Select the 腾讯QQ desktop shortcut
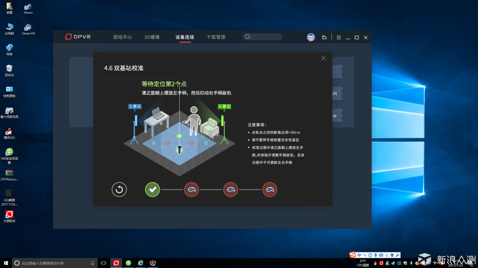 10,134
